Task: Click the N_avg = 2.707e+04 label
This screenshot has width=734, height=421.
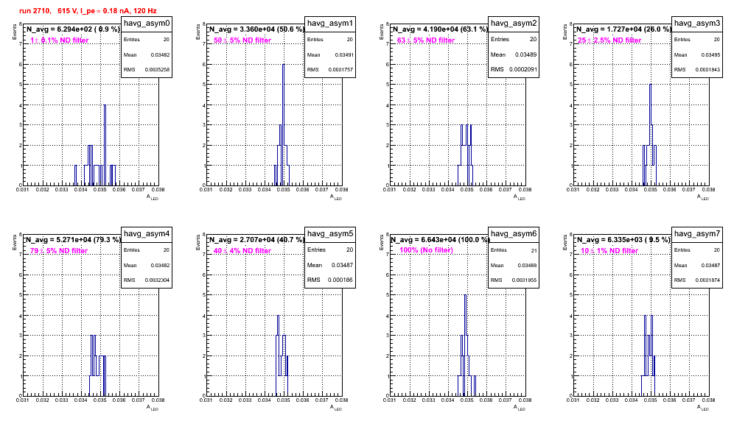Action: [256, 240]
